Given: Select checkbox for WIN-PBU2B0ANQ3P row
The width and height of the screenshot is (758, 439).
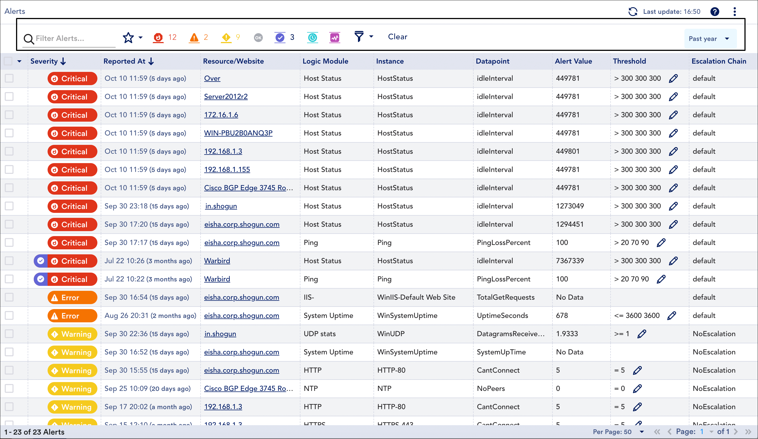Looking at the screenshot, I should [9, 133].
